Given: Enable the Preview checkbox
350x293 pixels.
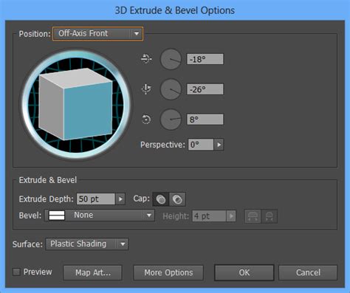Looking at the screenshot, I should coord(16,272).
